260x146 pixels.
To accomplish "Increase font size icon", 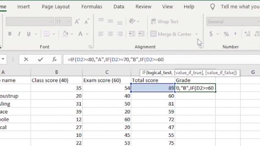I will [77, 21].
